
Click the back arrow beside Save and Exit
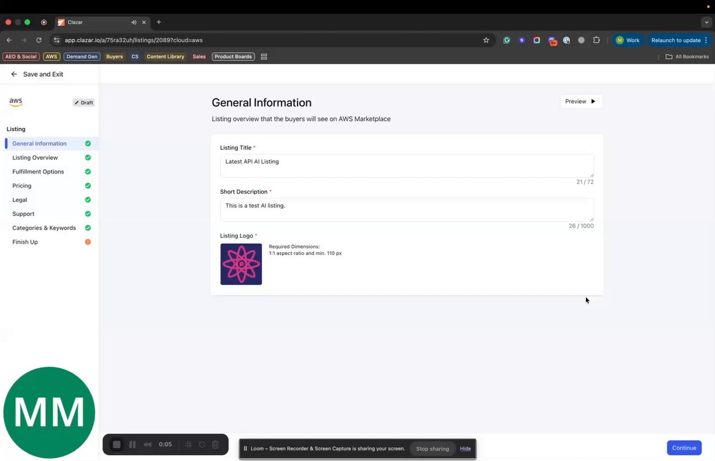coord(14,74)
